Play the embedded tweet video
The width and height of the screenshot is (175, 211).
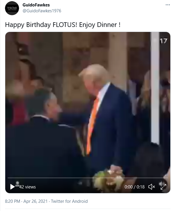pos(12,187)
